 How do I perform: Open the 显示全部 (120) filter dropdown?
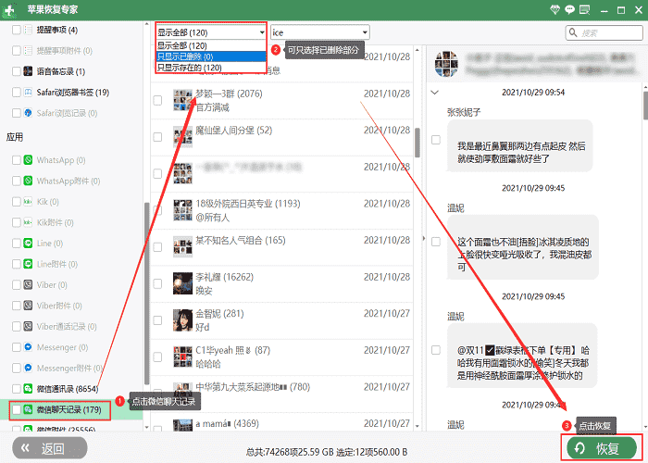point(211,32)
